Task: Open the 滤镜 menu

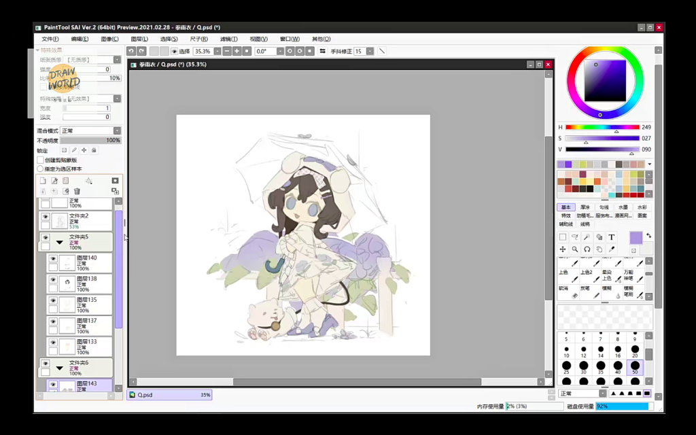Action: [229, 39]
